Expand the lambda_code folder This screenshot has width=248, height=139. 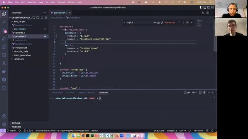[21, 51]
